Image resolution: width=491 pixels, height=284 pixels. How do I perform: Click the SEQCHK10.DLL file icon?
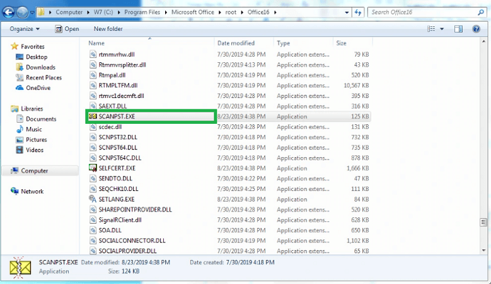[93, 189]
